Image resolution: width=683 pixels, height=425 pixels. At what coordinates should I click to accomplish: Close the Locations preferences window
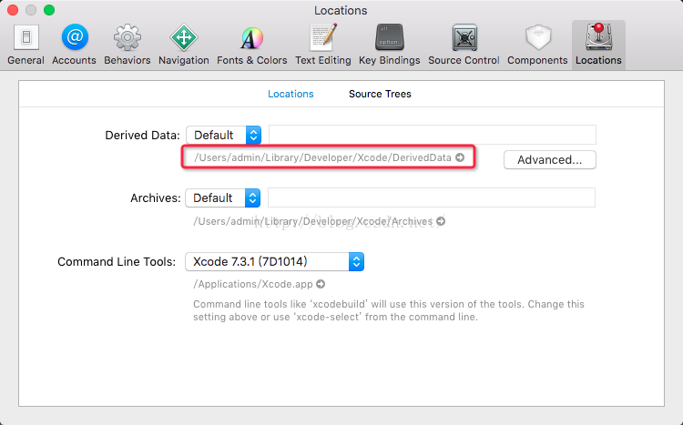tap(13, 10)
